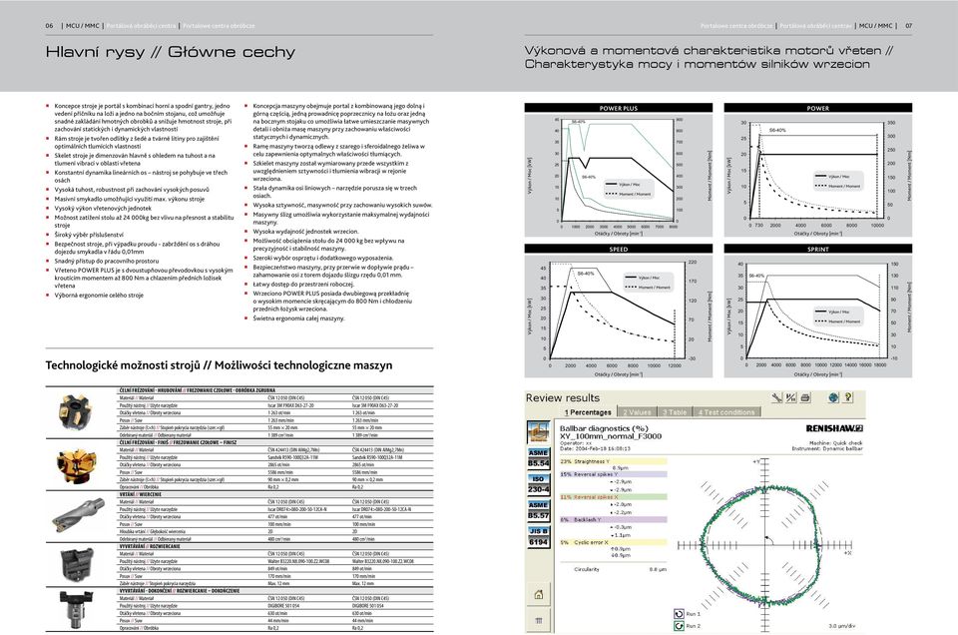The width and height of the screenshot is (958, 635).
Task: Switch to the 2 Values tab
Action: 637,412
